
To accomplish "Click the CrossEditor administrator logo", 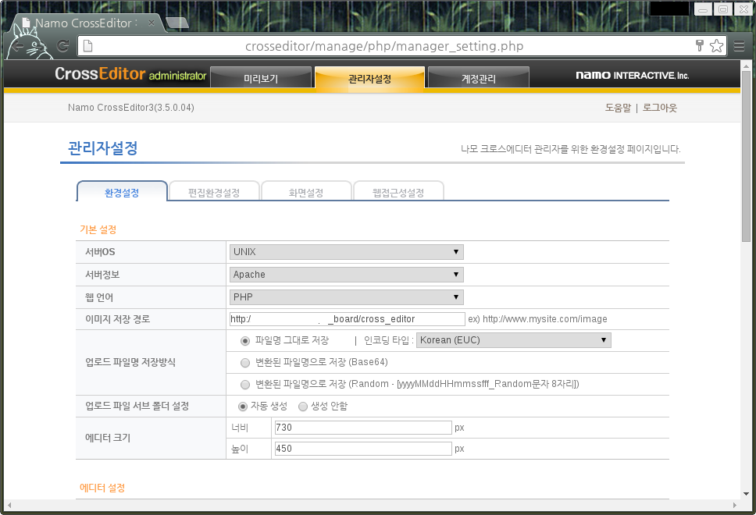I will click(130, 74).
